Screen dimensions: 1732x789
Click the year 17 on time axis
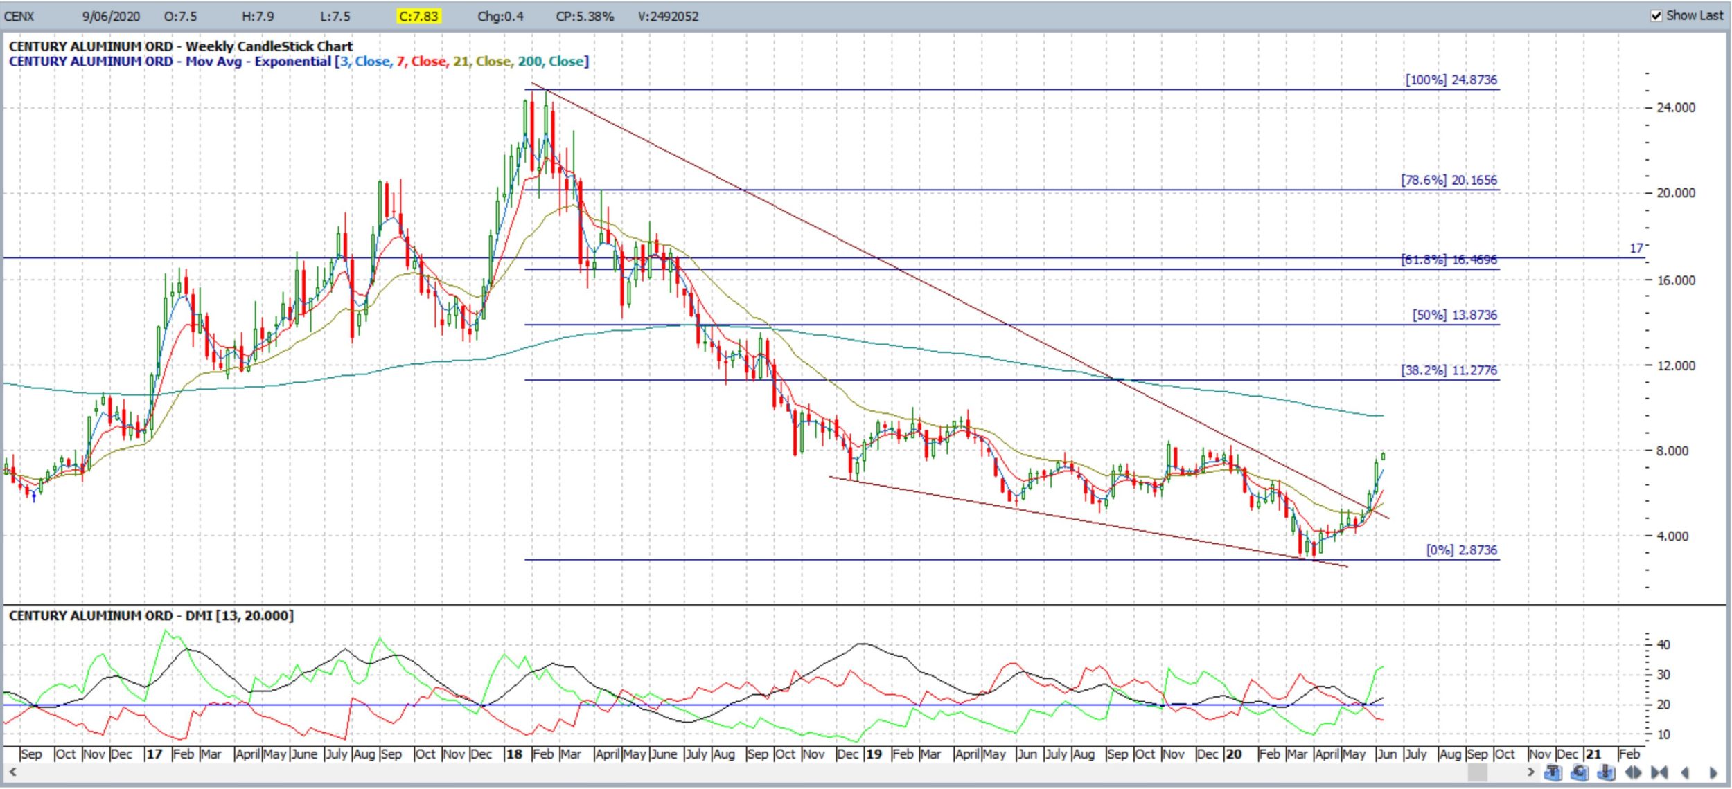pyautogui.click(x=154, y=754)
